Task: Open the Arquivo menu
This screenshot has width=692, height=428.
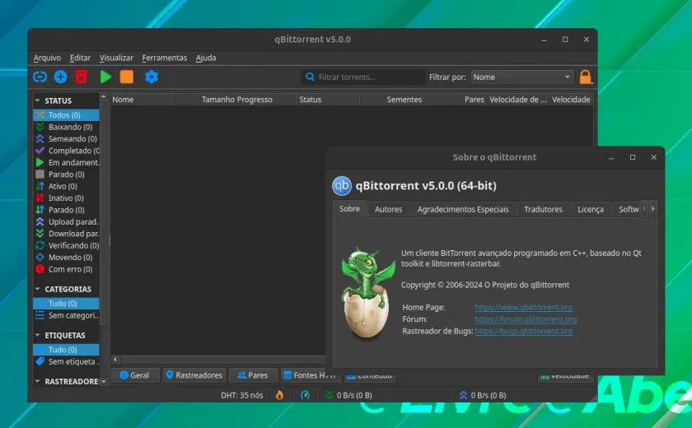Action: (x=47, y=58)
